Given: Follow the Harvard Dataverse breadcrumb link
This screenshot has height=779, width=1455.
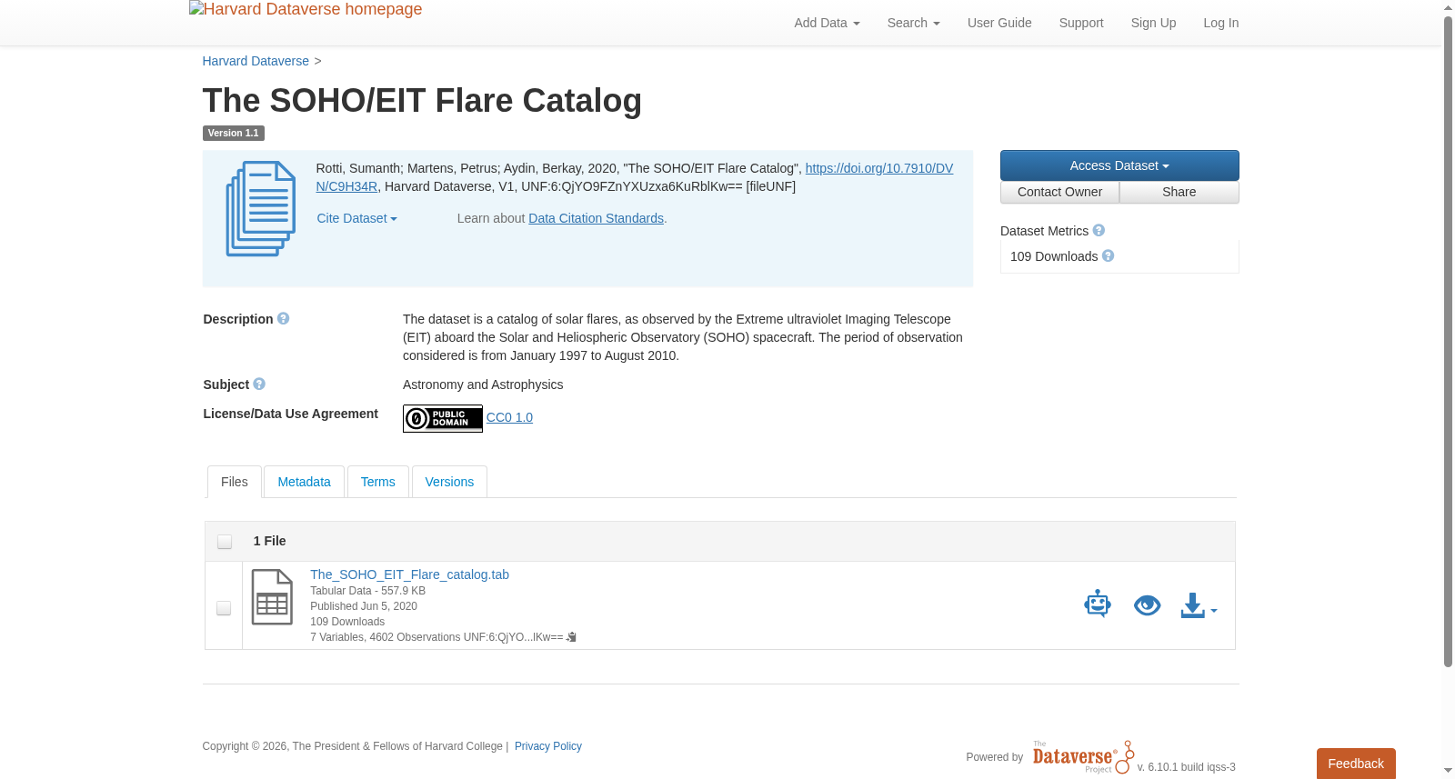Looking at the screenshot, I should pyautogui.click(x=256, y=61).
